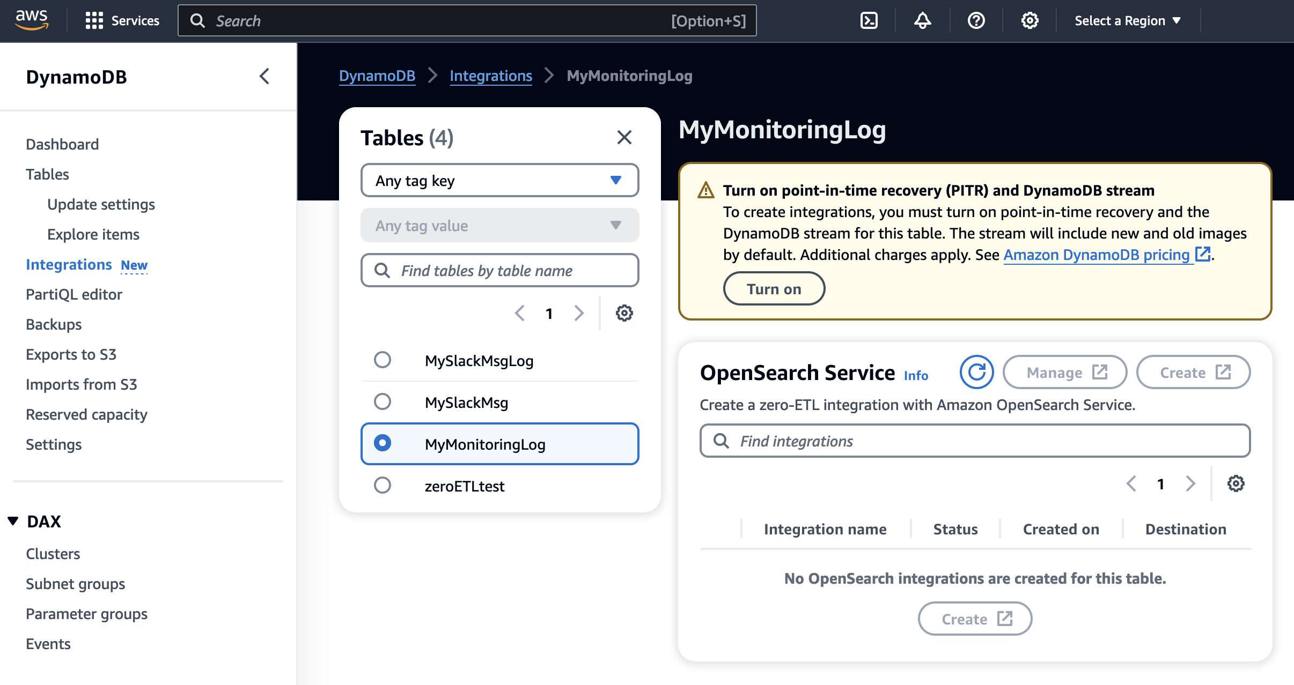The height and width of the screenshot is (685, 1294).
Task: Select the zeroETLtest table radio button
Action: point(383,485)
